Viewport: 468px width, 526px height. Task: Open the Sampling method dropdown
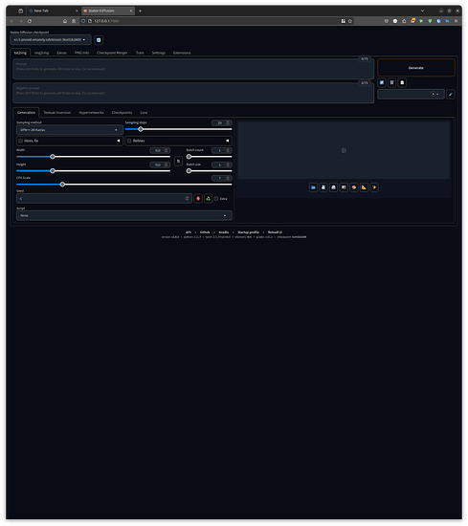[70, 130]
